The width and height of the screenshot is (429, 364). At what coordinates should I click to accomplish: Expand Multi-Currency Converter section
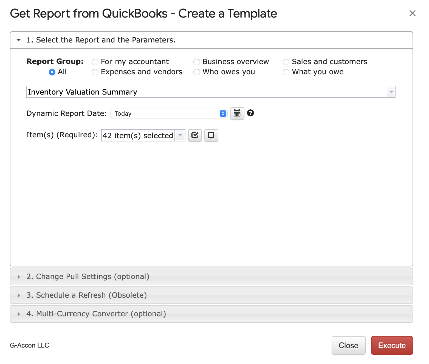(96, 314)
